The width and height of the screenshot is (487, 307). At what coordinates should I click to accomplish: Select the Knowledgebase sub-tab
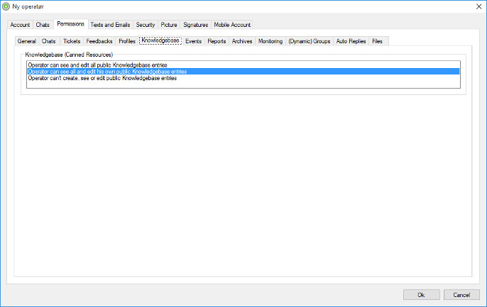pyautogui.click(x=160, y=40)
